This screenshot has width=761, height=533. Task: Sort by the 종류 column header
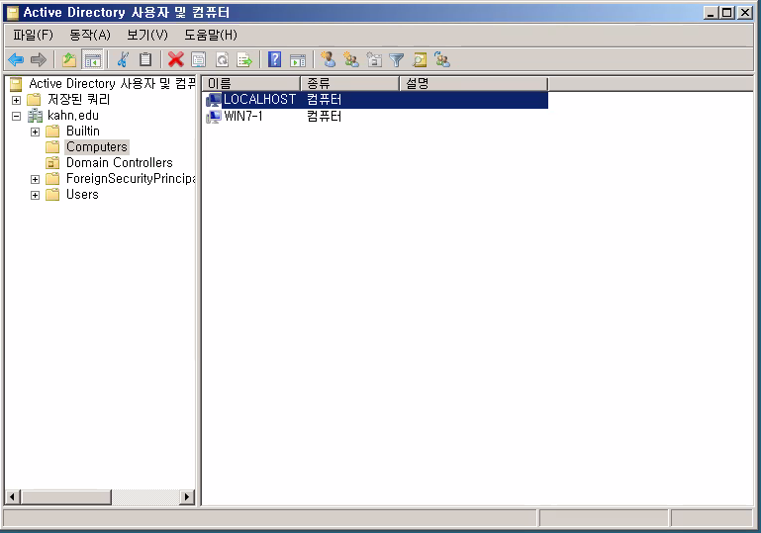click(x=350, y=83)
